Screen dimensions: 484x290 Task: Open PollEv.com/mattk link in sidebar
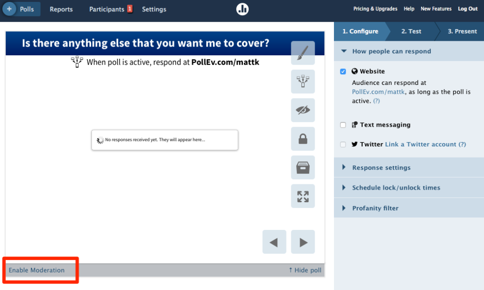(378, 92)
